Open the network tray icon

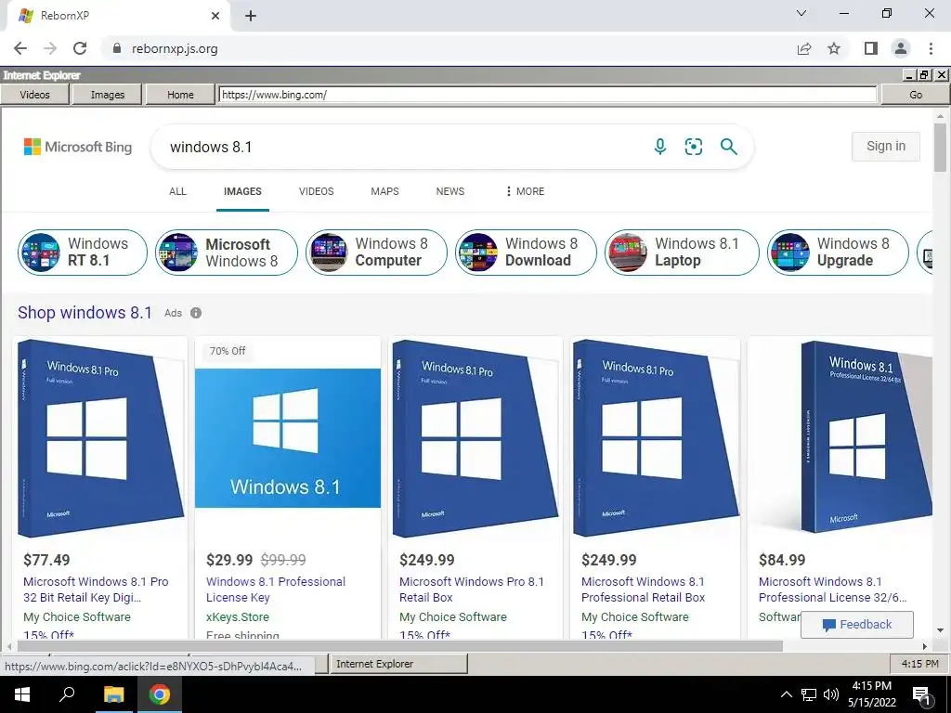pos(809,694)
